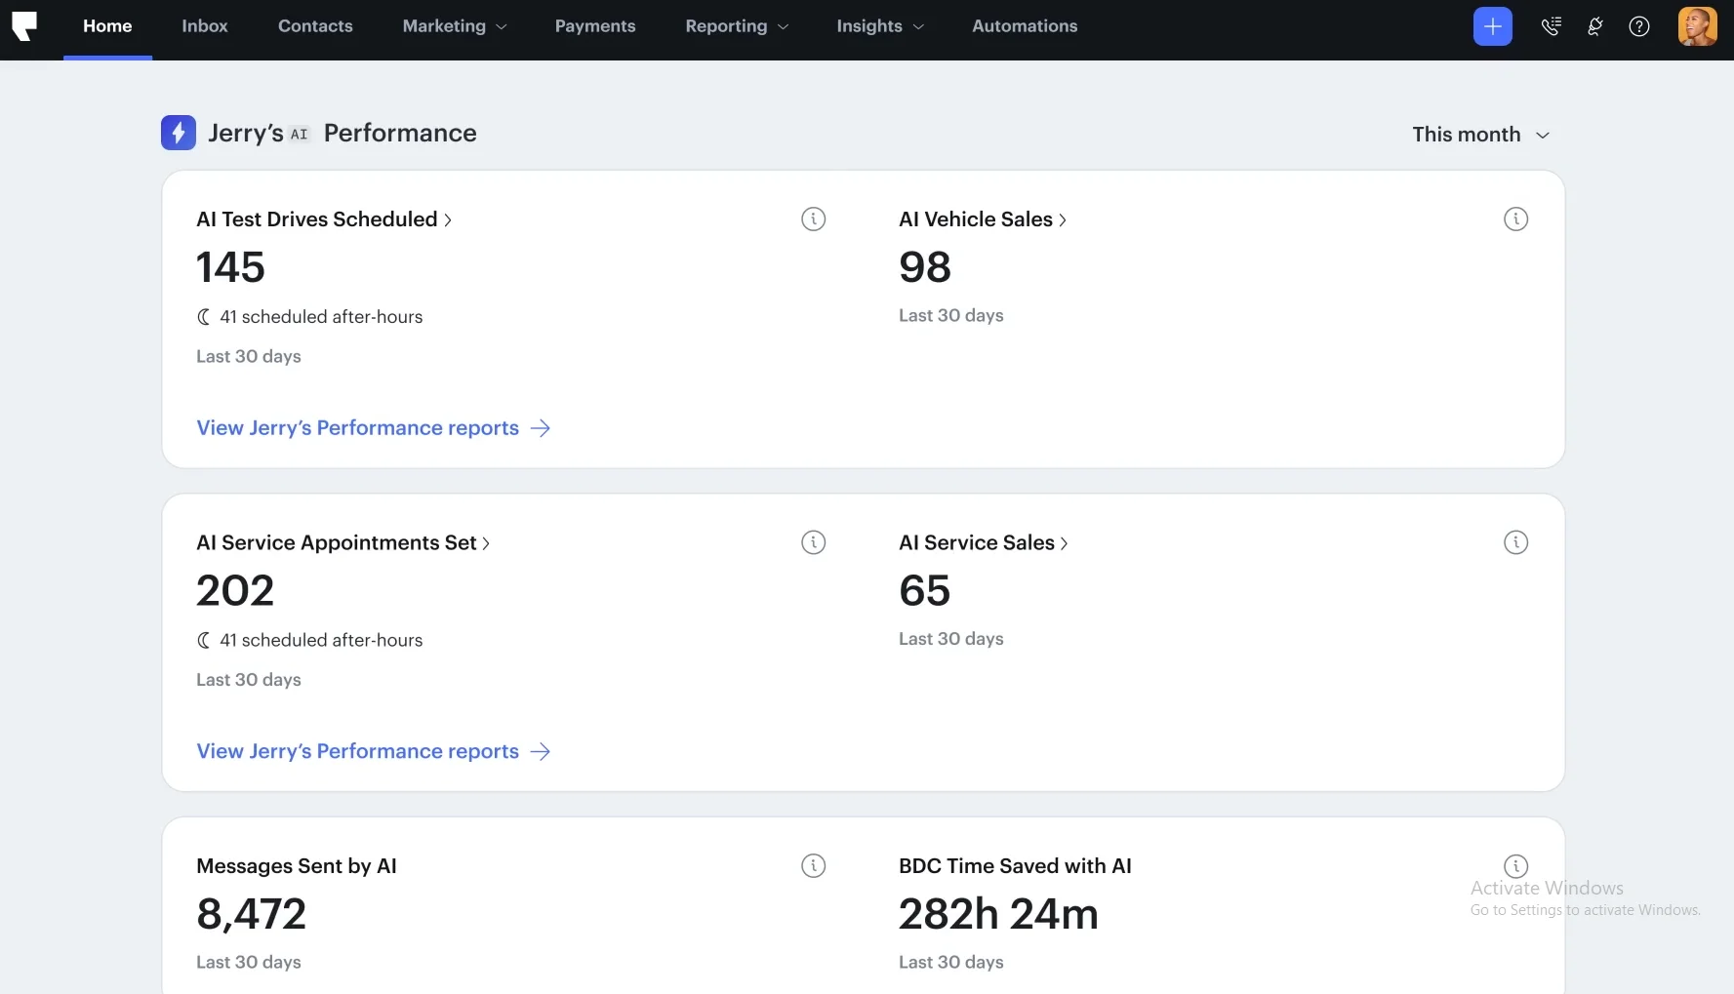Click the blue plus create icon
This screenshot has height=994, width=1734.
[x=1493, y=26]
